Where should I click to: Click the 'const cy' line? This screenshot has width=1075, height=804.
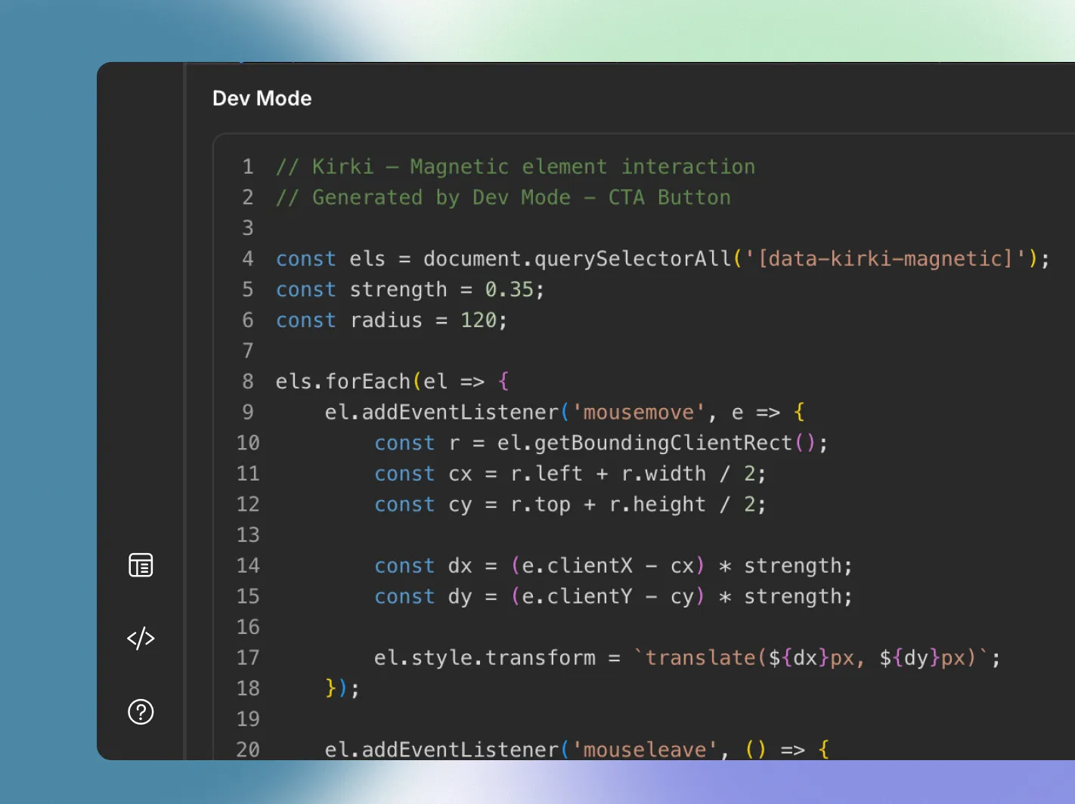pos(570,505)
